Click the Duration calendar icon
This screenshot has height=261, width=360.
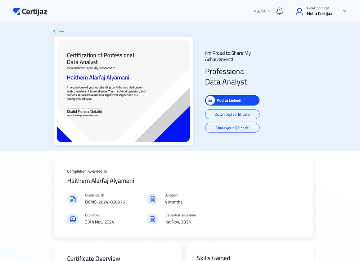(152, 199)
